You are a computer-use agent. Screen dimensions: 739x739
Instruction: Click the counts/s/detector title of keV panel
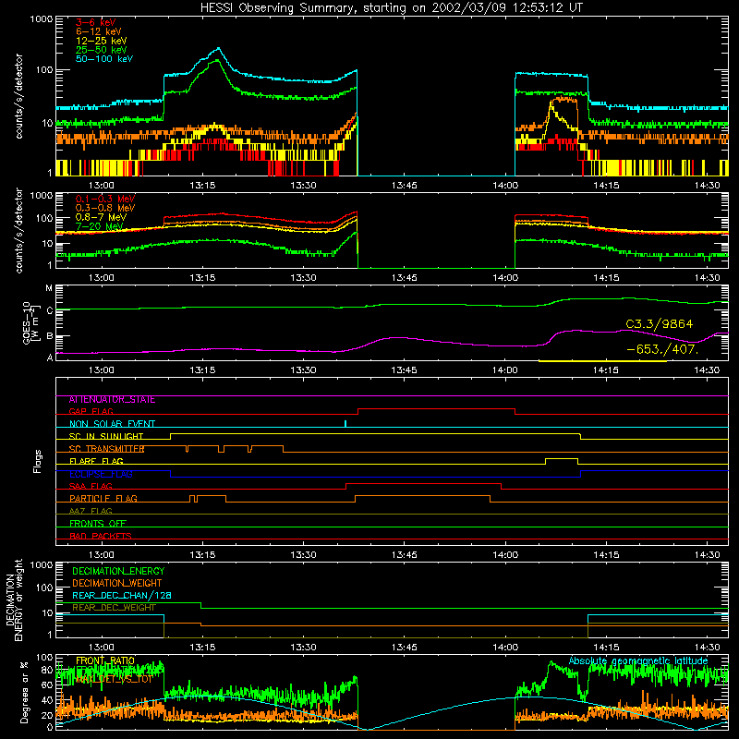click(x=18, y=96)
